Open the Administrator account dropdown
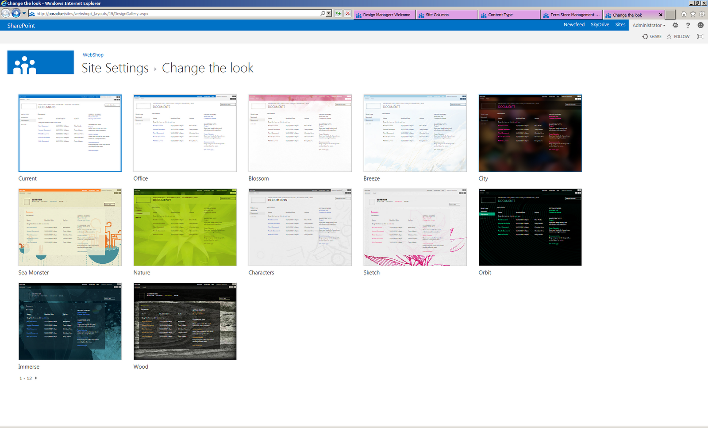This screenshot has height=428, width=708. click(649, 25)
